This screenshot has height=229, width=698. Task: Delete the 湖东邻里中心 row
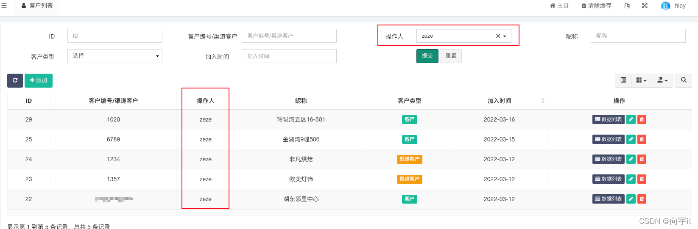[x=642, y=199]
